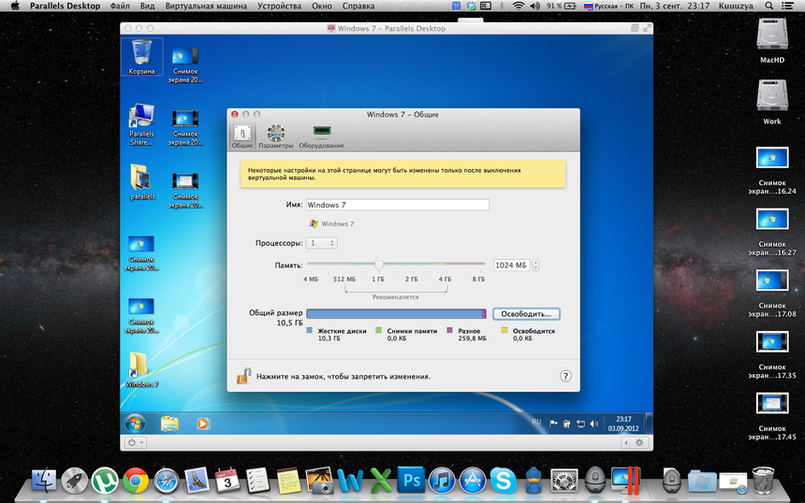This screenshot has height=503, width=805.
Task: Open the help question mark button
Action: 565,376
